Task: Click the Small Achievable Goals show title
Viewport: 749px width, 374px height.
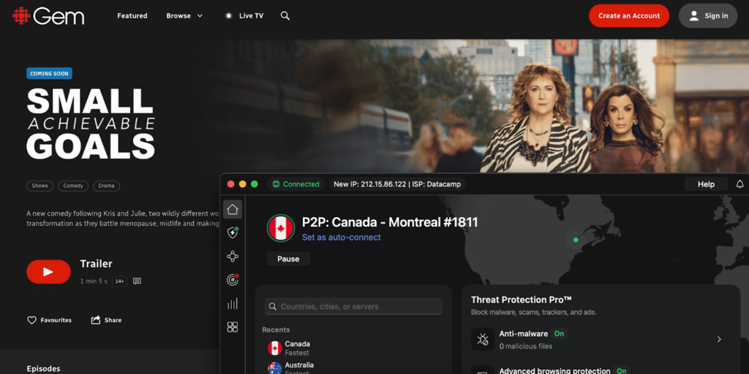Action: coord(91,123)
